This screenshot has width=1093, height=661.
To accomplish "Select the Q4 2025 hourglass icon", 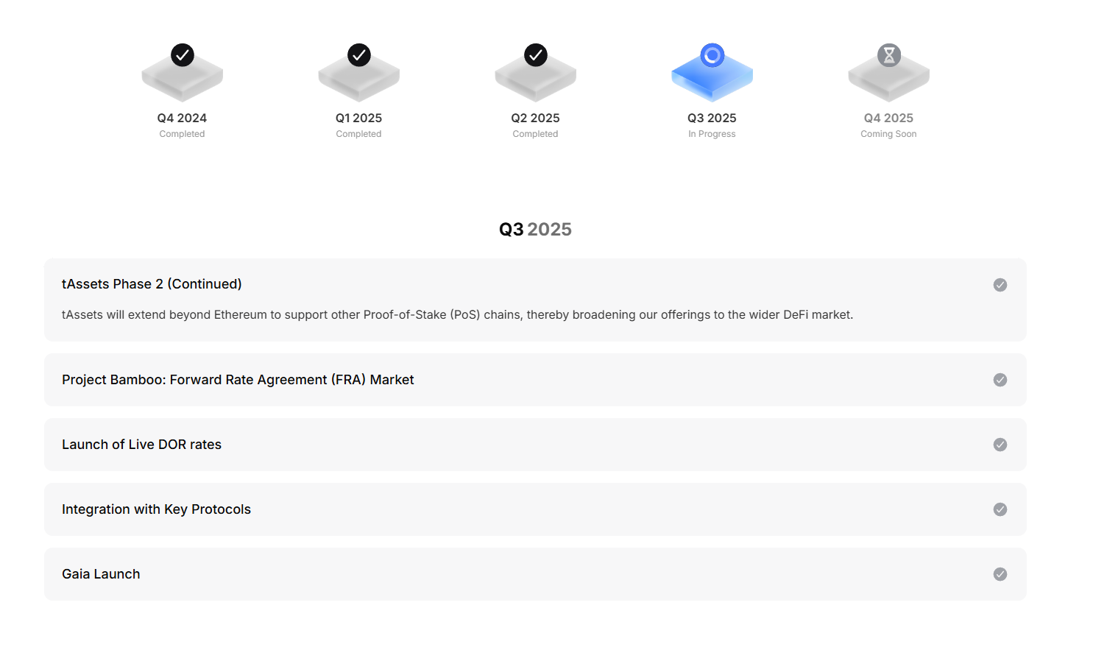I will pos(889,55).
